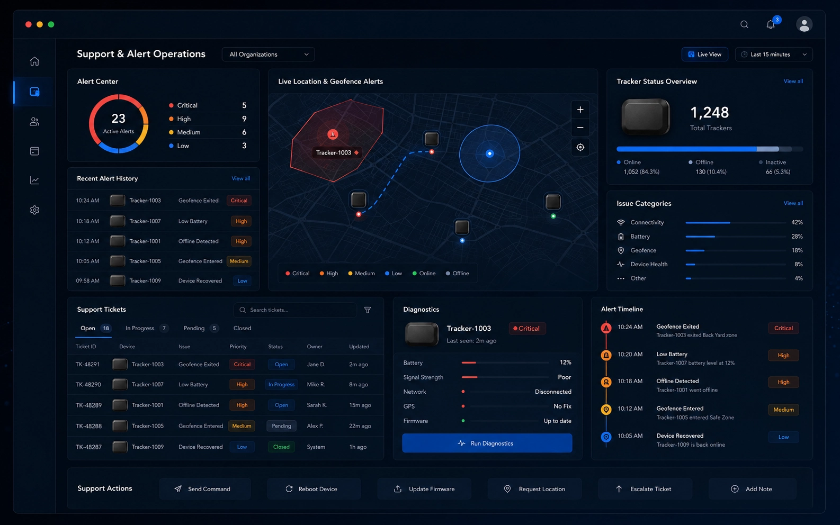Image resolution: width=840 pixels, height=525 pixels.
Task: Click the Battery 12% level bar in Diagnostics
Action: pyautogui.click(x=505, y=363)
